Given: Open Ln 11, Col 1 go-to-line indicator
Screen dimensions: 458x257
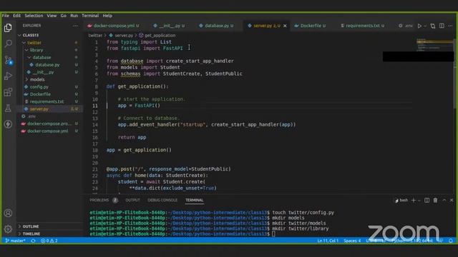Looking at the screenshot, I should [x=328, y=241].
